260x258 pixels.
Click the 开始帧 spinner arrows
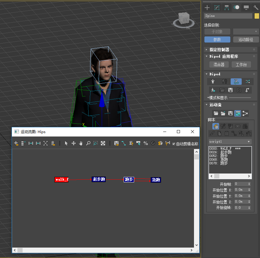click(249, 184)
